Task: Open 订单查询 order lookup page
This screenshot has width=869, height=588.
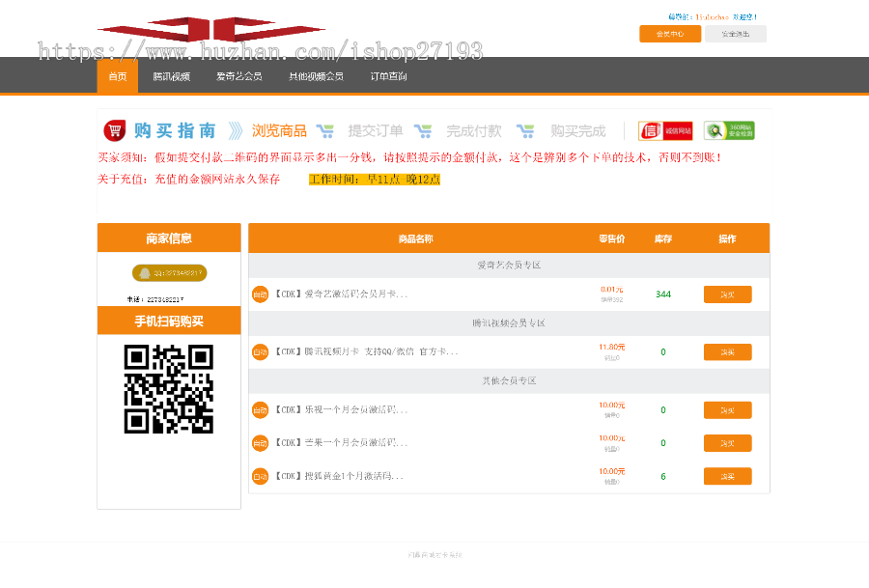Action: (388, 76)
